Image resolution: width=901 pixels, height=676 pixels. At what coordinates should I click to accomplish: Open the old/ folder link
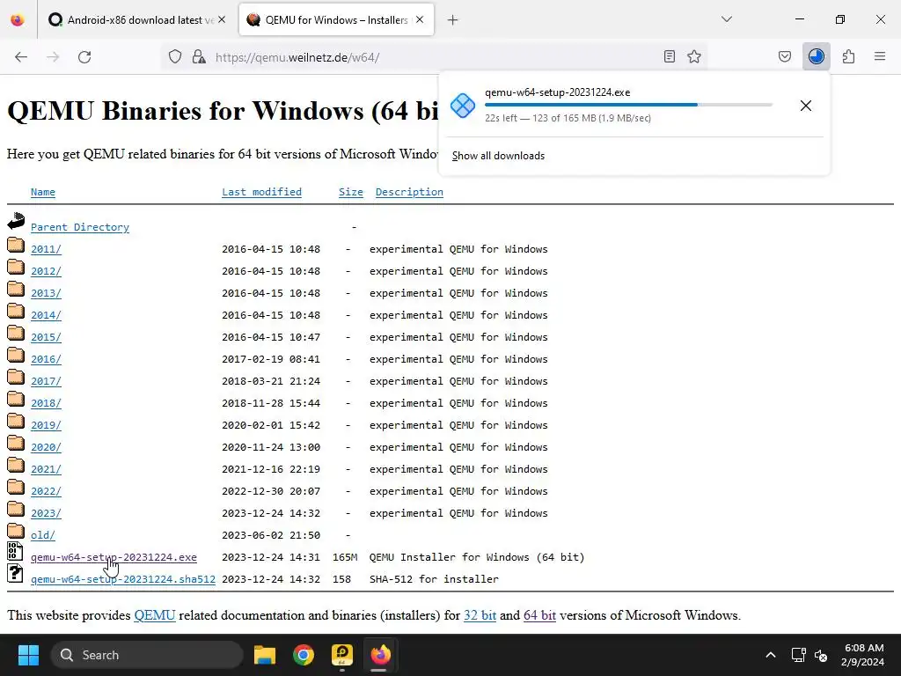43,535
